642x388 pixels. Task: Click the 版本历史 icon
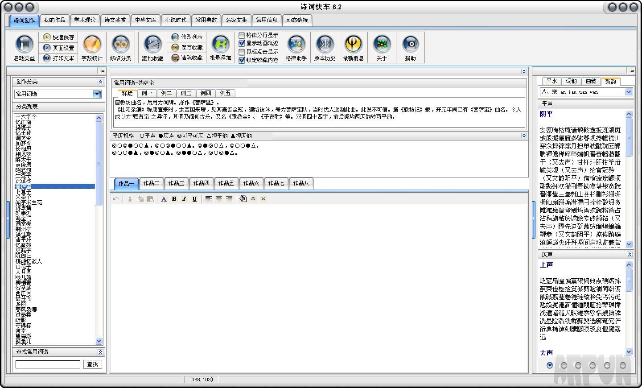pyautogui.click(x=325, y=45)
